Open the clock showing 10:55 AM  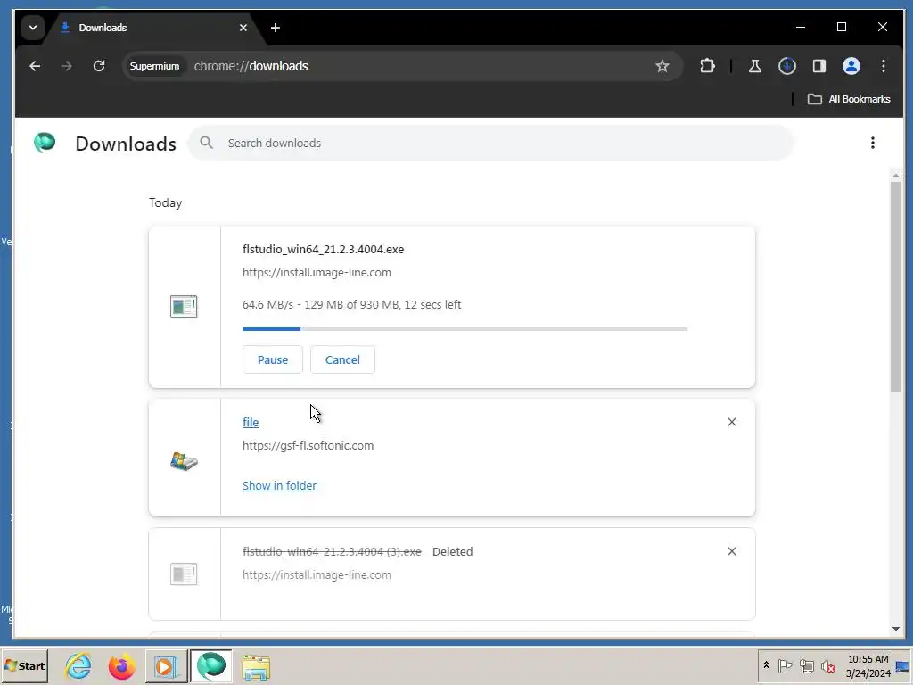(x=868, y=665)
